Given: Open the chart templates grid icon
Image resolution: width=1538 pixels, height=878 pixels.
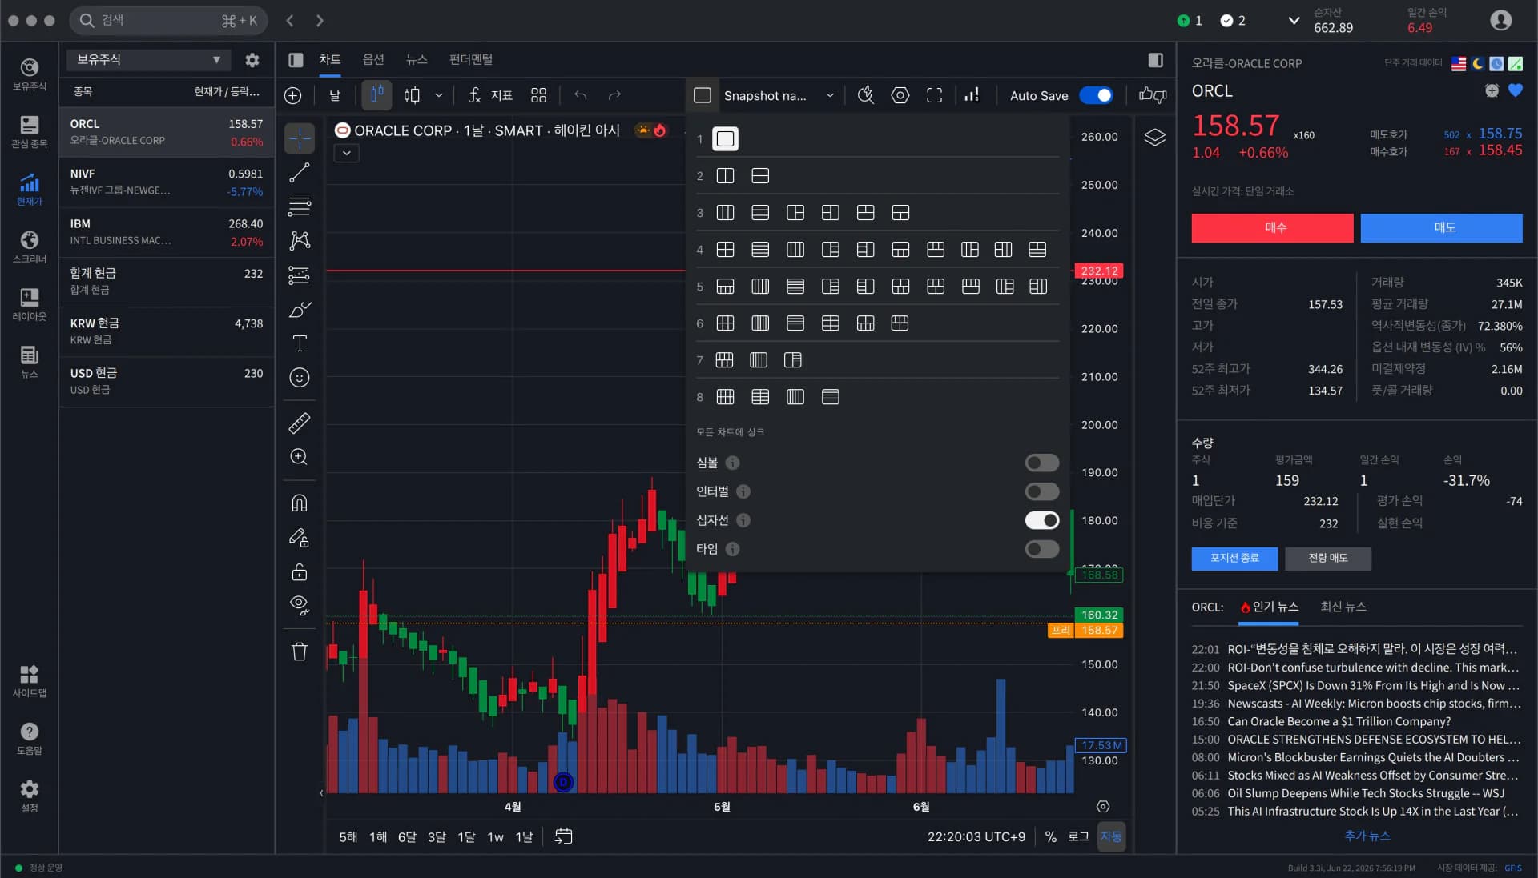Looking at the screenshot, I should tap(538, 95).
